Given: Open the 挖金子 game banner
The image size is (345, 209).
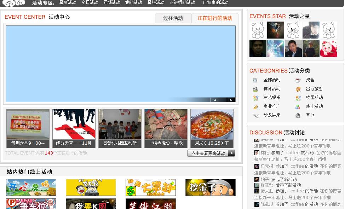Looking at the screenshot, I should point(211,187).
